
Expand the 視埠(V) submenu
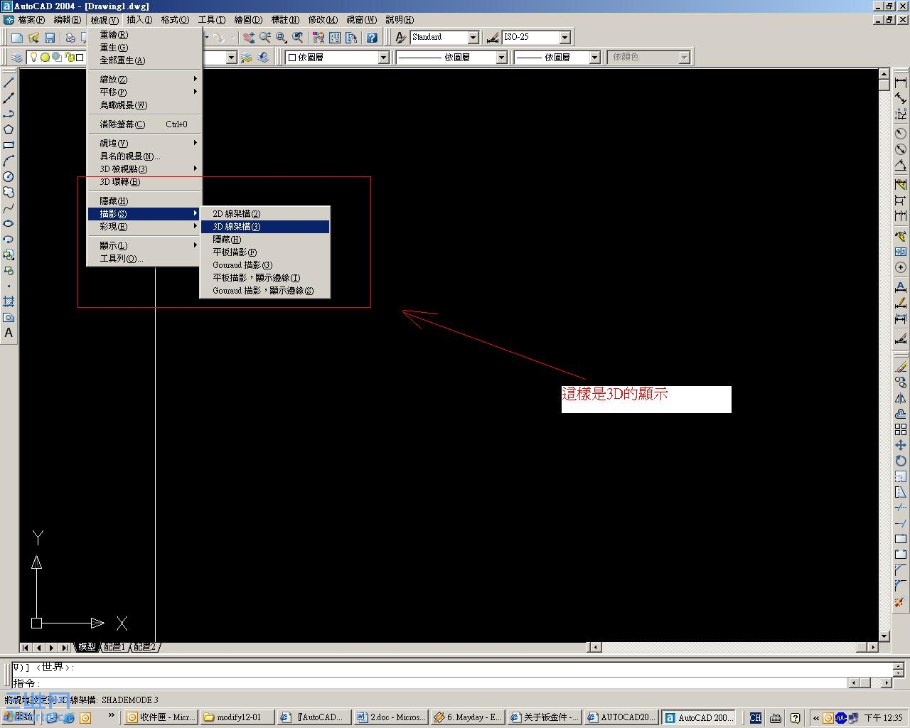[144, 144]
